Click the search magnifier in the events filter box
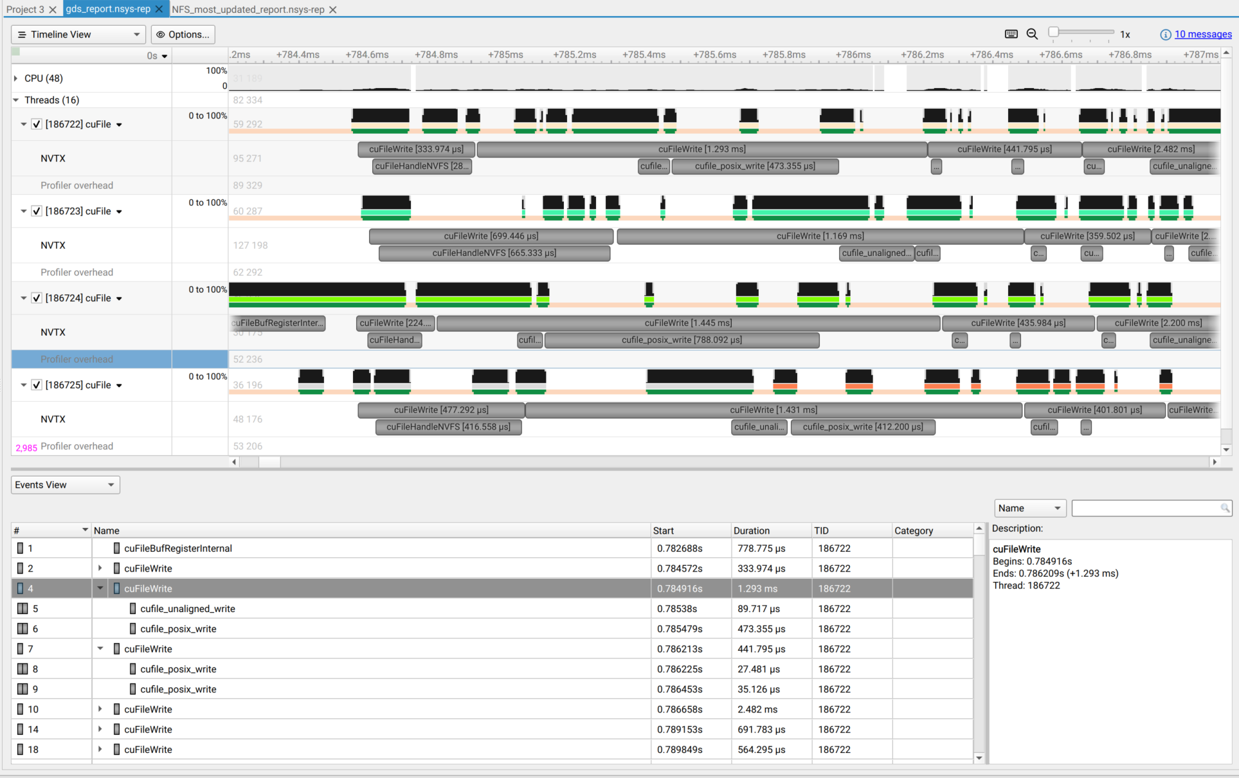 click(1225, 508)
